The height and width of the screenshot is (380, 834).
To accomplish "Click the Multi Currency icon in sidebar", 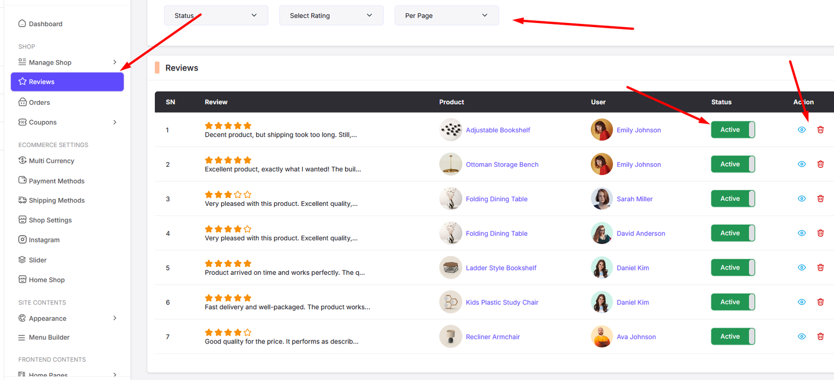I will coord(22,161).
